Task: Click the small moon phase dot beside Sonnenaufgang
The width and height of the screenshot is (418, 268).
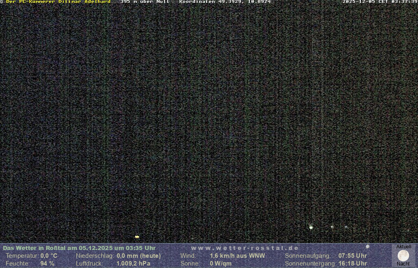Action: (x=367, y=246)
